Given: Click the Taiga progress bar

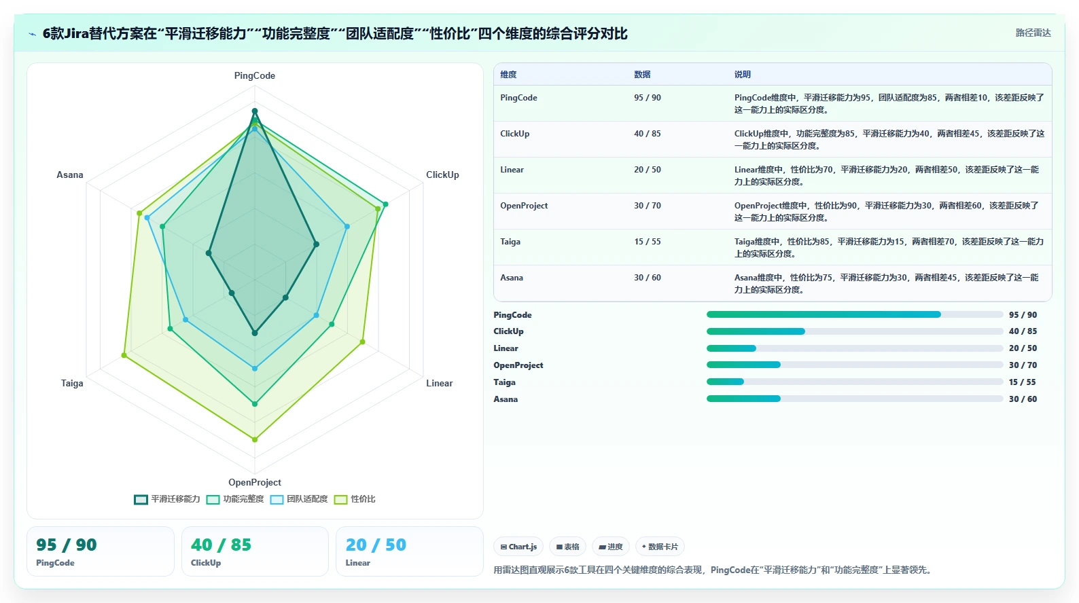Looking at the screenshot, I should click(855, 382).
